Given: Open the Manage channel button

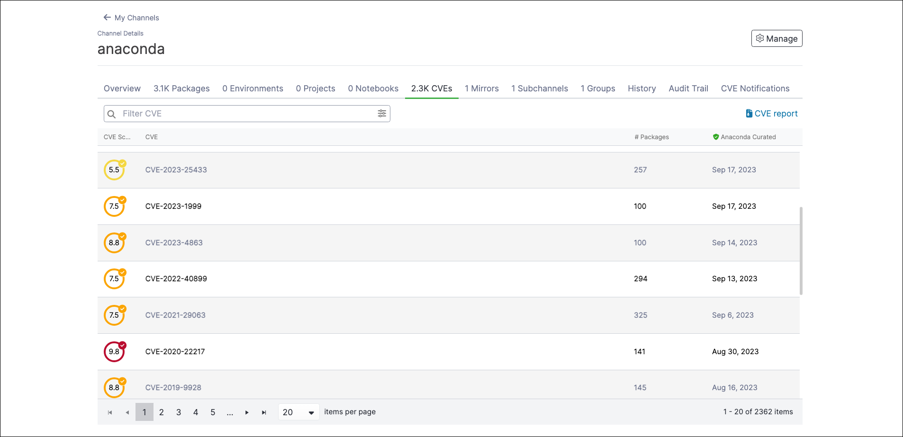Looking at the screenshot, I should pyautogui.click(x=777, y=38).
